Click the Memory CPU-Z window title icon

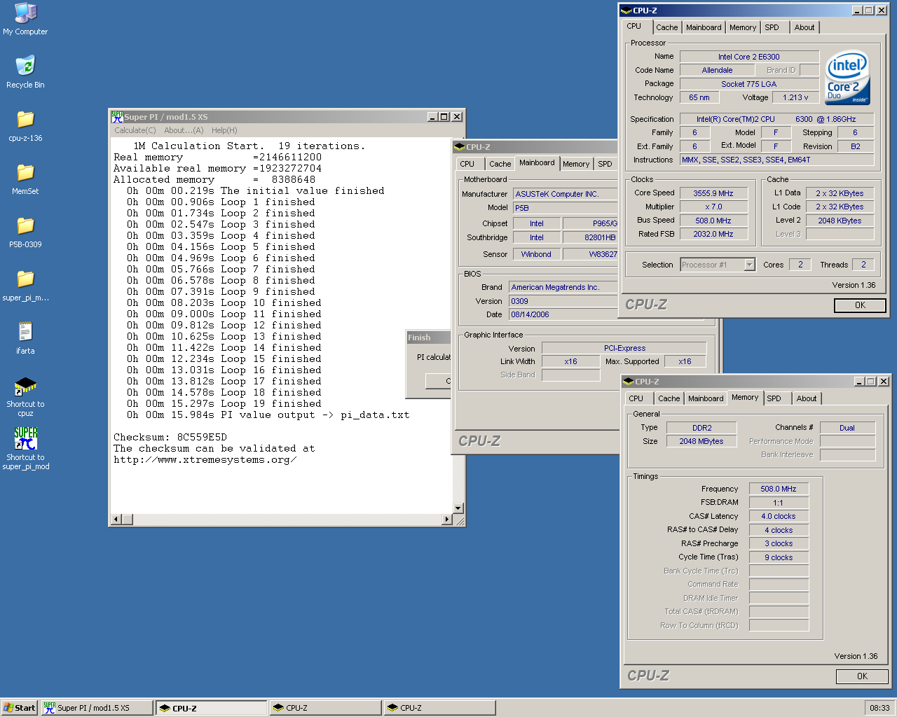[x=628, y=382]
